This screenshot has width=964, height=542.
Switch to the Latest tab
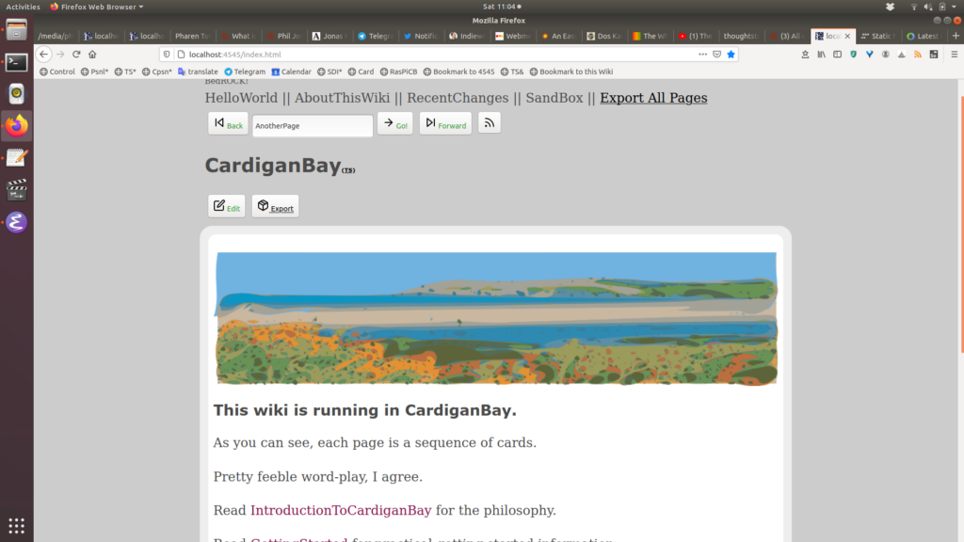tap(924, 36)
